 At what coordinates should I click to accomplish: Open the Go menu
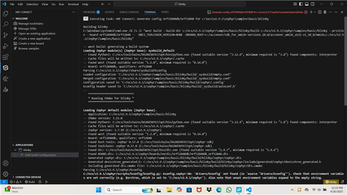(x=53, y=4)
